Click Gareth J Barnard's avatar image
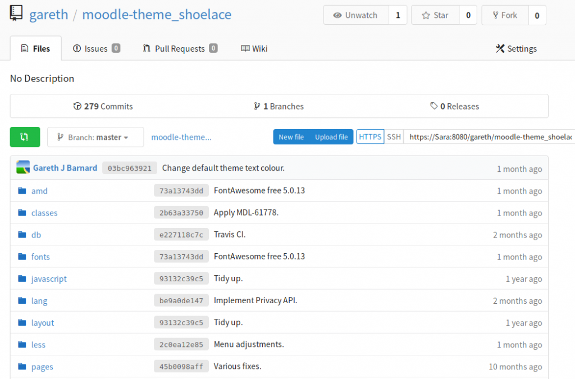575x379 pixels. click(x=23, y=167)
